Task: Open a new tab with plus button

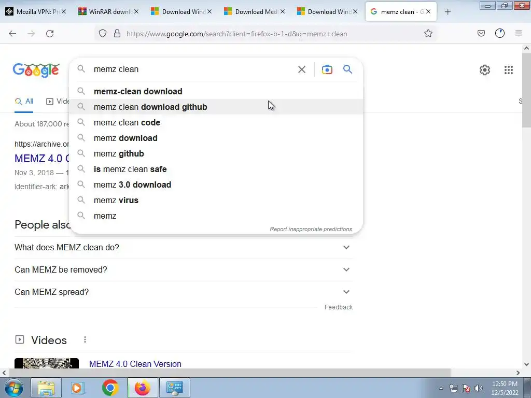Action: coord(448,12)
